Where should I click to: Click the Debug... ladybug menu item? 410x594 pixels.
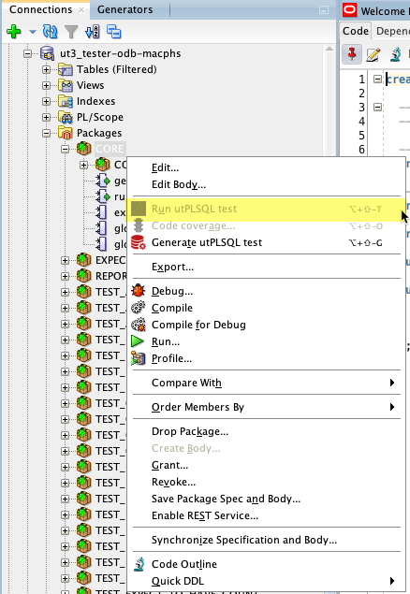(267, 291)
